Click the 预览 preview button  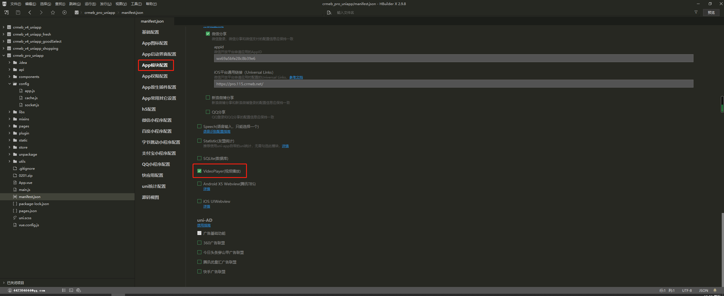[711, 12]
